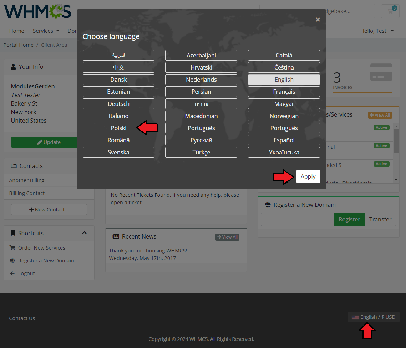Choose Azerbaijani language
Screen dimensions: 406x348
coord(201,55)
